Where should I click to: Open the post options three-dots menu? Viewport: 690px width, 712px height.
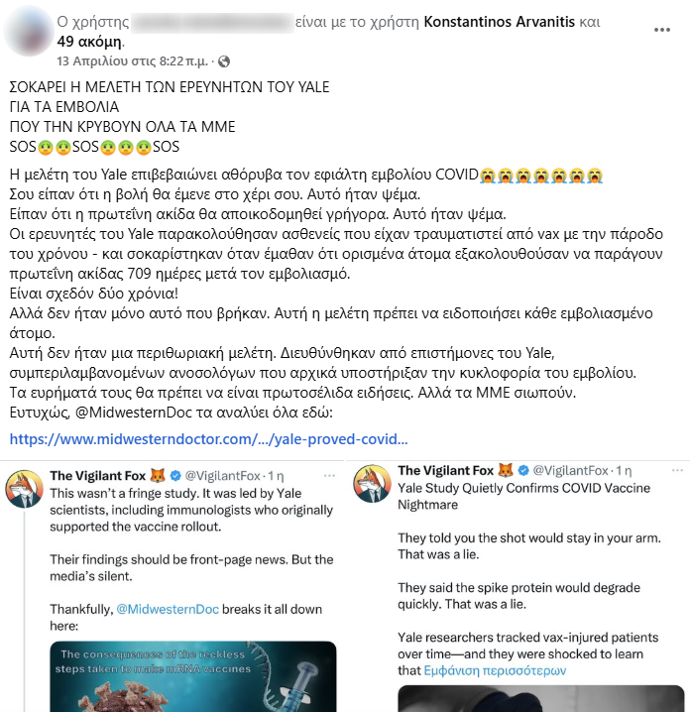click(662, 30)
